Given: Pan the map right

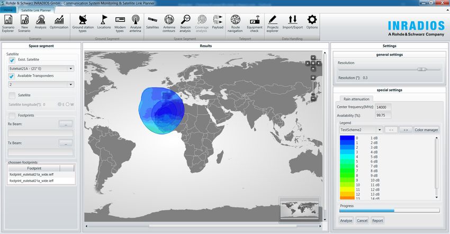Looking at the screenshot, I should coord(319,63).
